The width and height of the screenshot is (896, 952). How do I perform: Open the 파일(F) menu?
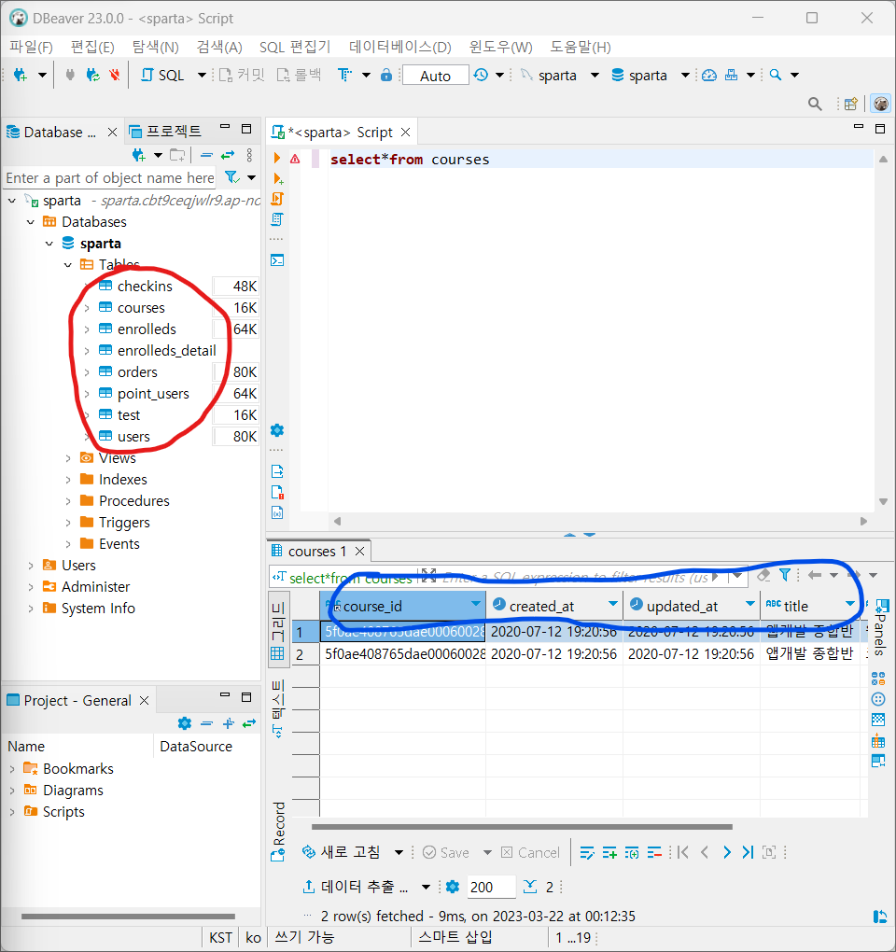pos(31,47)
